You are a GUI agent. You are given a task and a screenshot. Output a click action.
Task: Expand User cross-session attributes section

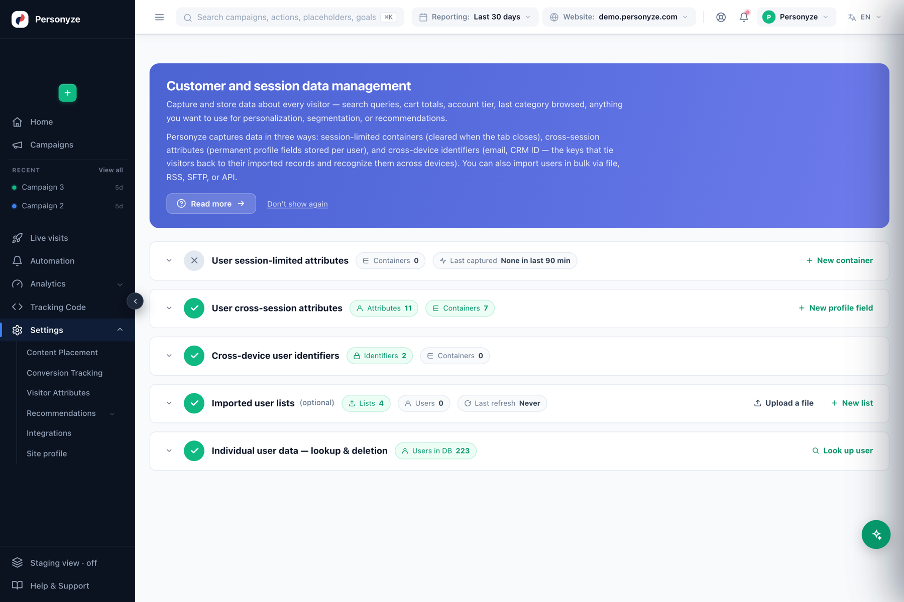point(169,308)
